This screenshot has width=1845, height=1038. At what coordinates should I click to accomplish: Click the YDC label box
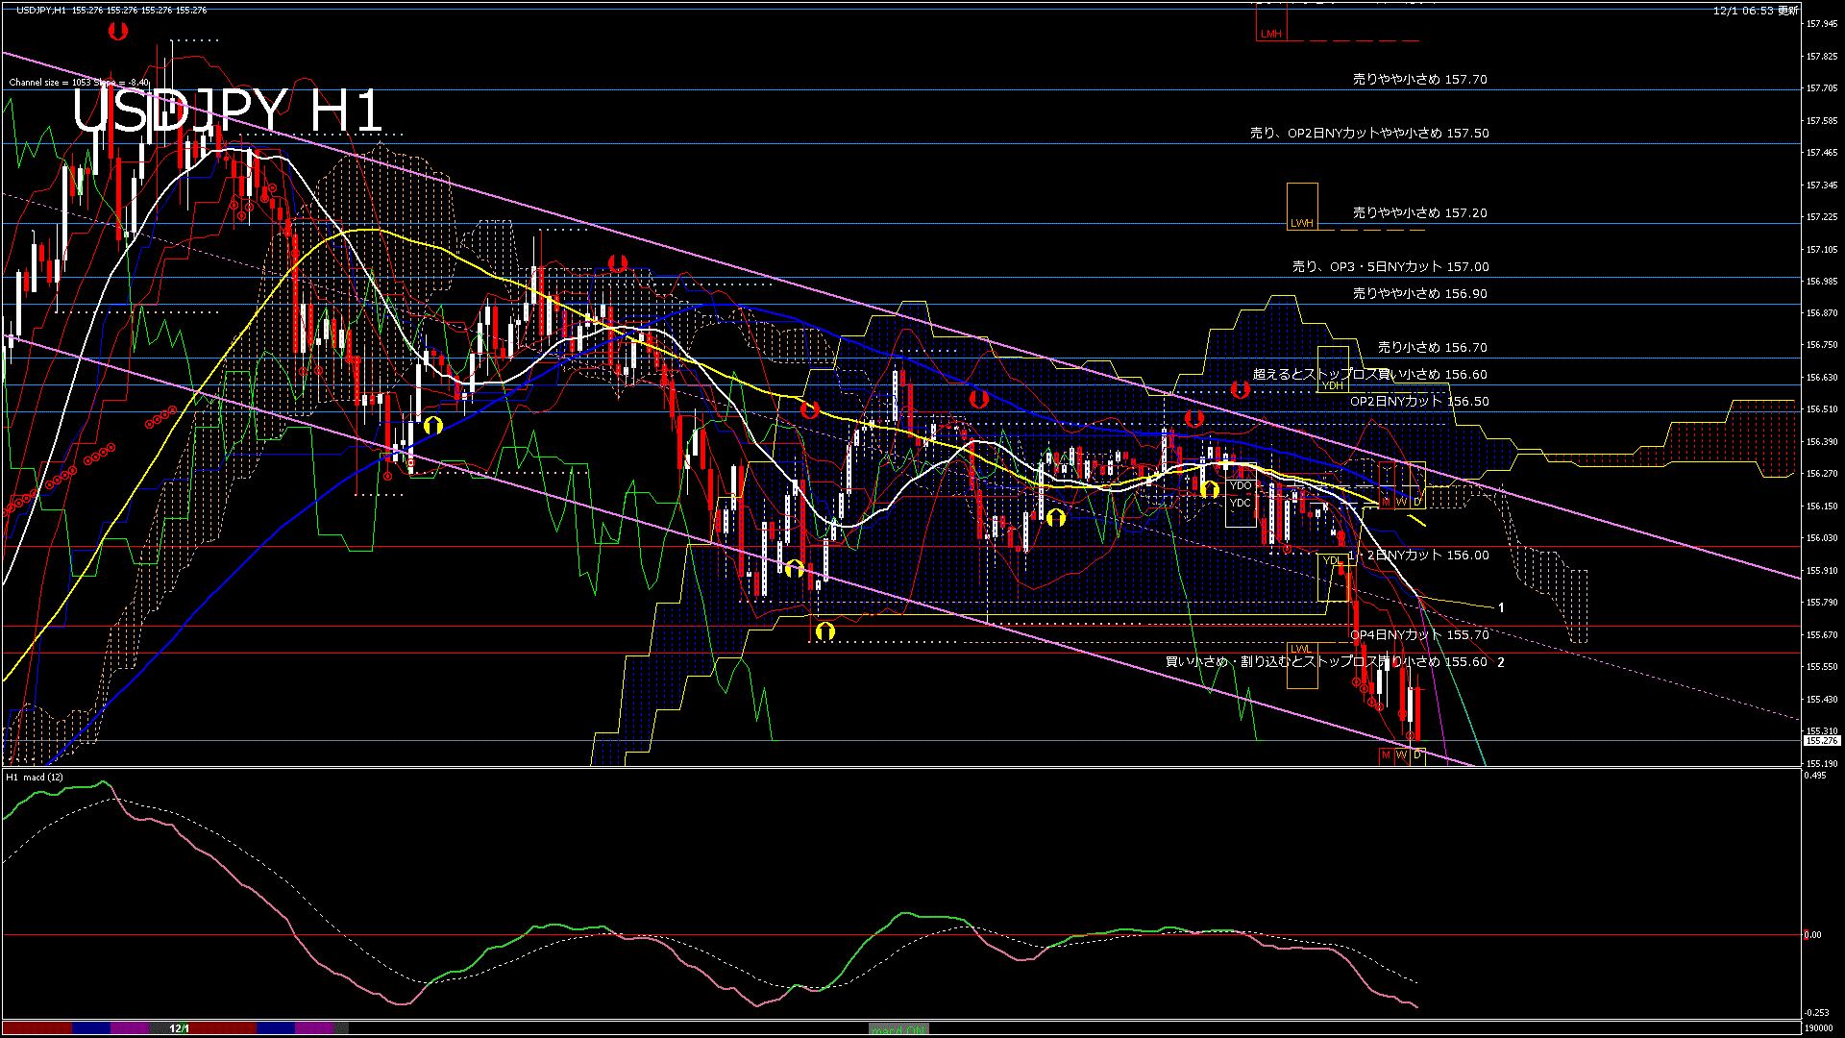click(1241, 503)
